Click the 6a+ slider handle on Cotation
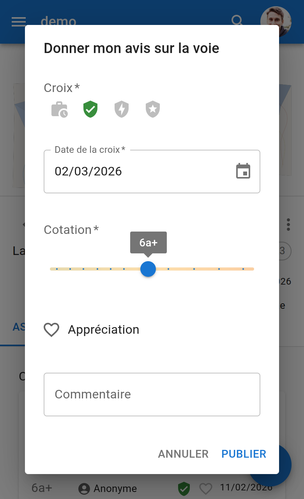304x499 pixels. coord(148,269)
